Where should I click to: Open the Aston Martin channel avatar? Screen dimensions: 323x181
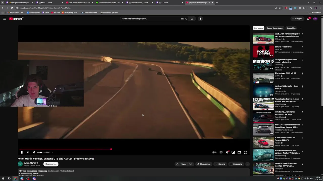[20, 164]
